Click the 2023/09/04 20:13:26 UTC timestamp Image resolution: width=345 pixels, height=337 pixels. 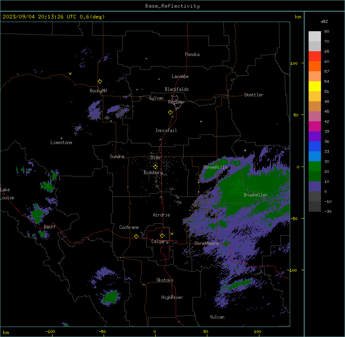click(x=54, y=17)
